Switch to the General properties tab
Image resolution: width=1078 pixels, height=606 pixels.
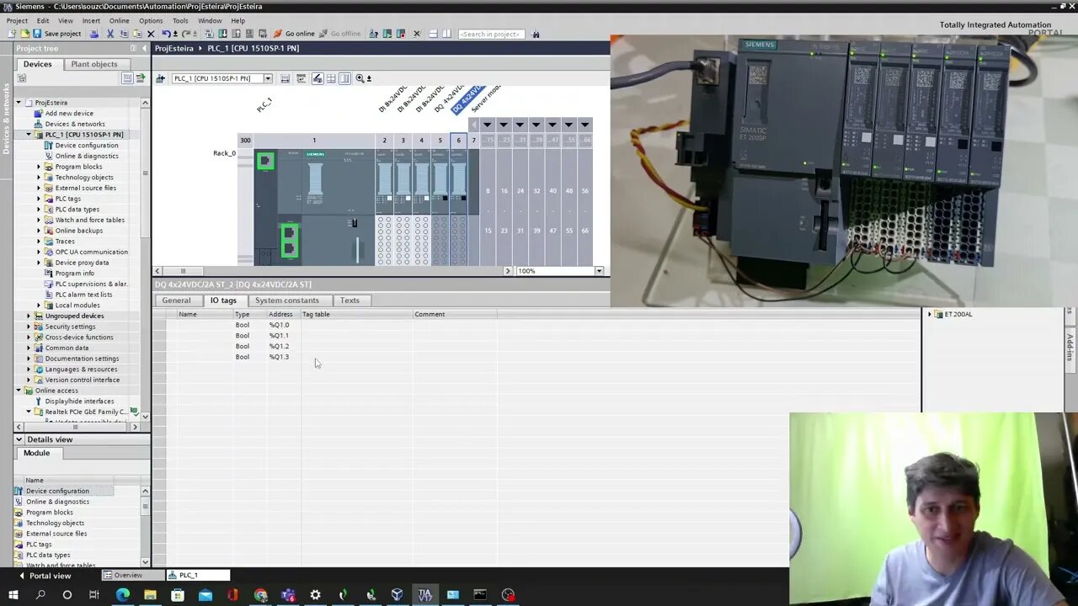176,300
